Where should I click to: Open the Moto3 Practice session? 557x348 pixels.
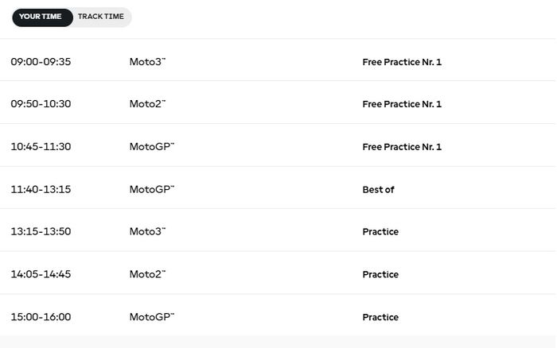(x=380, y=232)
